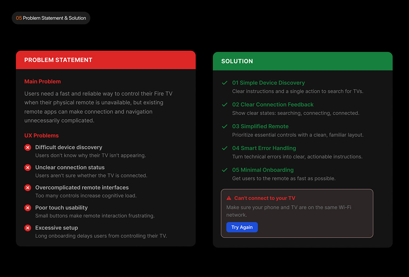Click the Excessive setup title

tap(57, 228)
